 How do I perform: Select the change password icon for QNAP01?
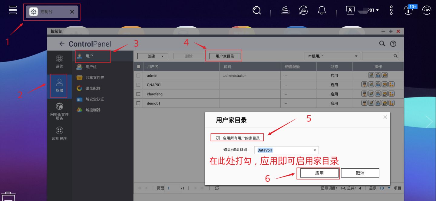tap(364, 85)
